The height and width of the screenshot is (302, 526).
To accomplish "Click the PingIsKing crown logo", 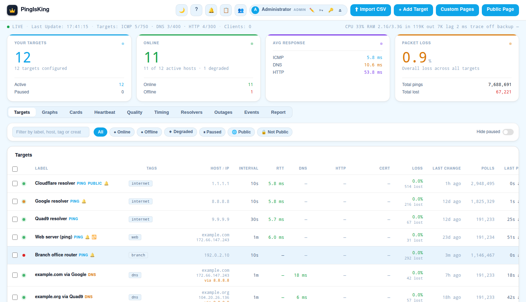I will pyautogui.click(x=12, y=10).
